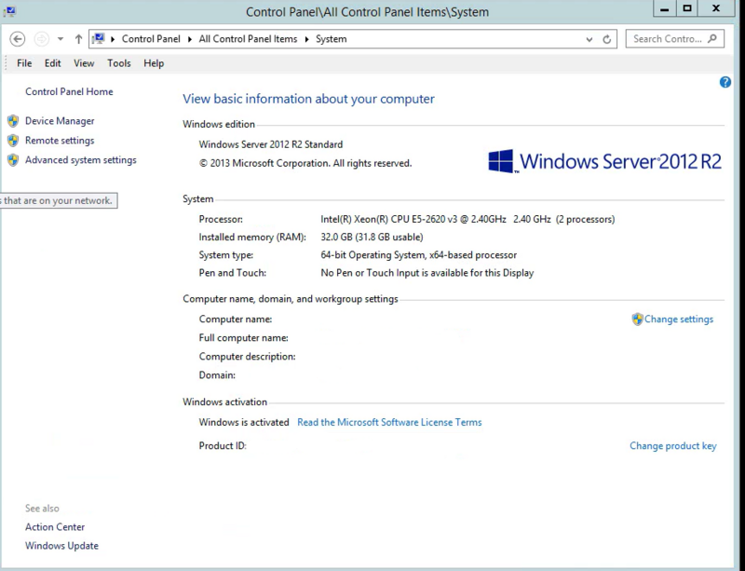Open Device Manager link
This screenshot has height=571, width=745.
pos(60,121)
